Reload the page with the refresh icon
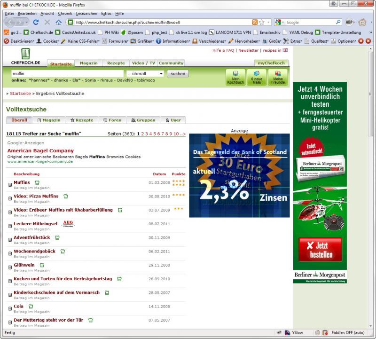 pos(36,22)
